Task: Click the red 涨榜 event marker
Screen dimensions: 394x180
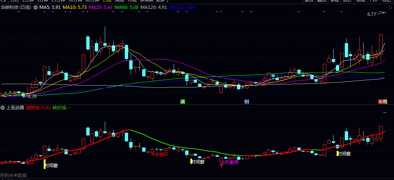Action: (x=383, y=101)
